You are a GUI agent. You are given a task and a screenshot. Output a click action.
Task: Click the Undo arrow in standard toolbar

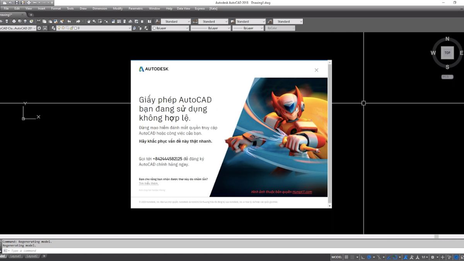point(69,21)
